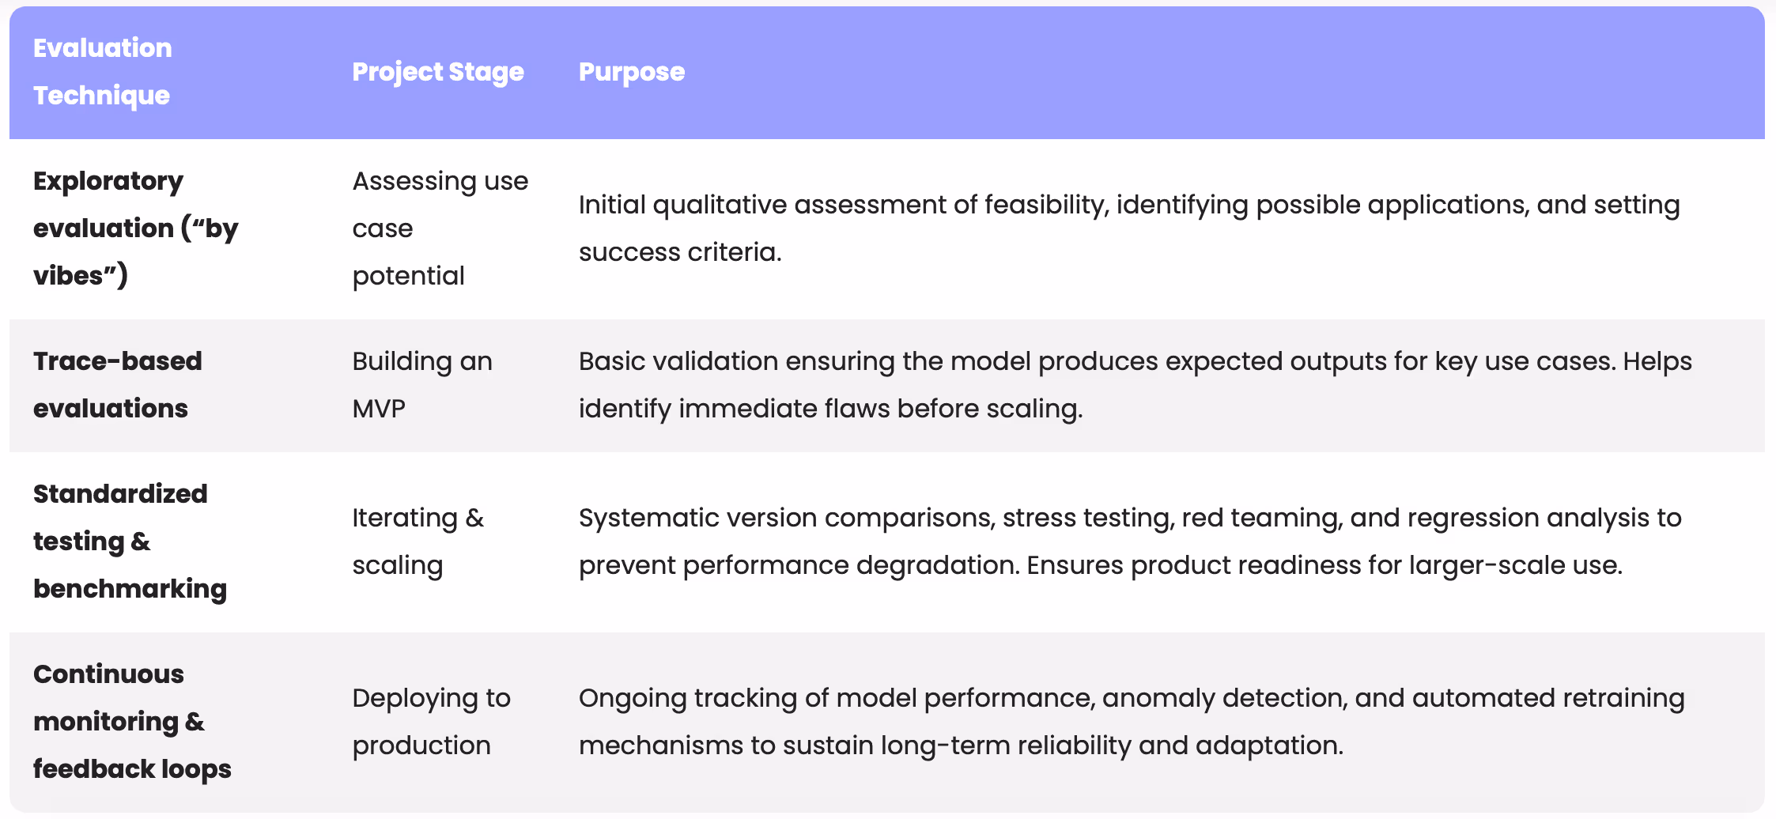
Task: Click the Project Stage column header
Action: click(438, 72)
